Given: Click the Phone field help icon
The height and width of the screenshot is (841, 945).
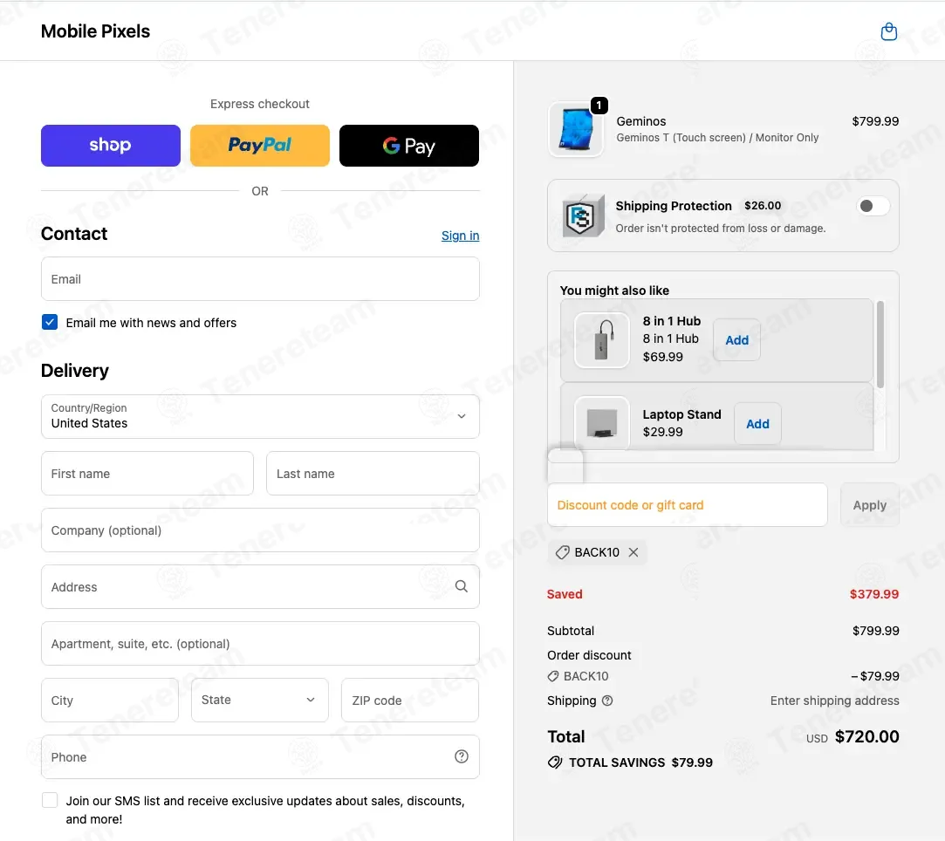Looking at the screenshot, I should (461, 756).
